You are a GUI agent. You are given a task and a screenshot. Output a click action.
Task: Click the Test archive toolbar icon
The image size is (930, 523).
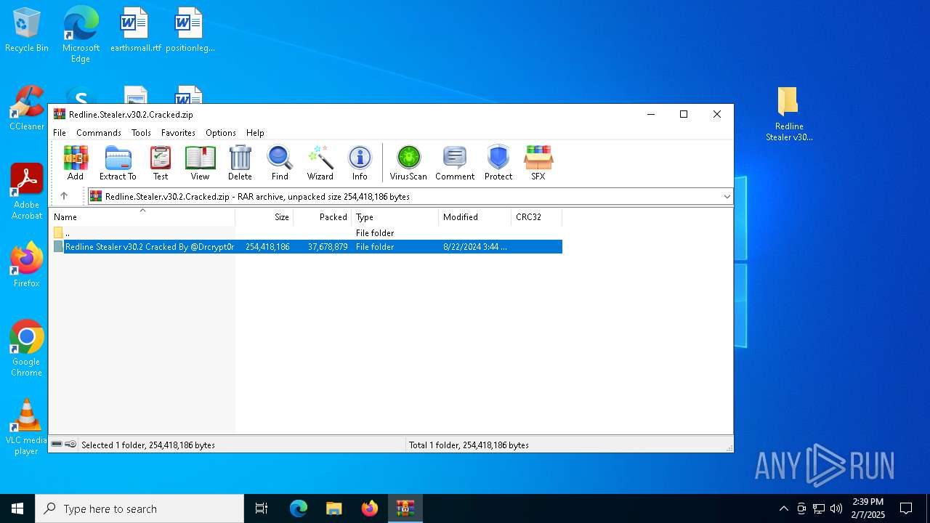coord(161,163)
